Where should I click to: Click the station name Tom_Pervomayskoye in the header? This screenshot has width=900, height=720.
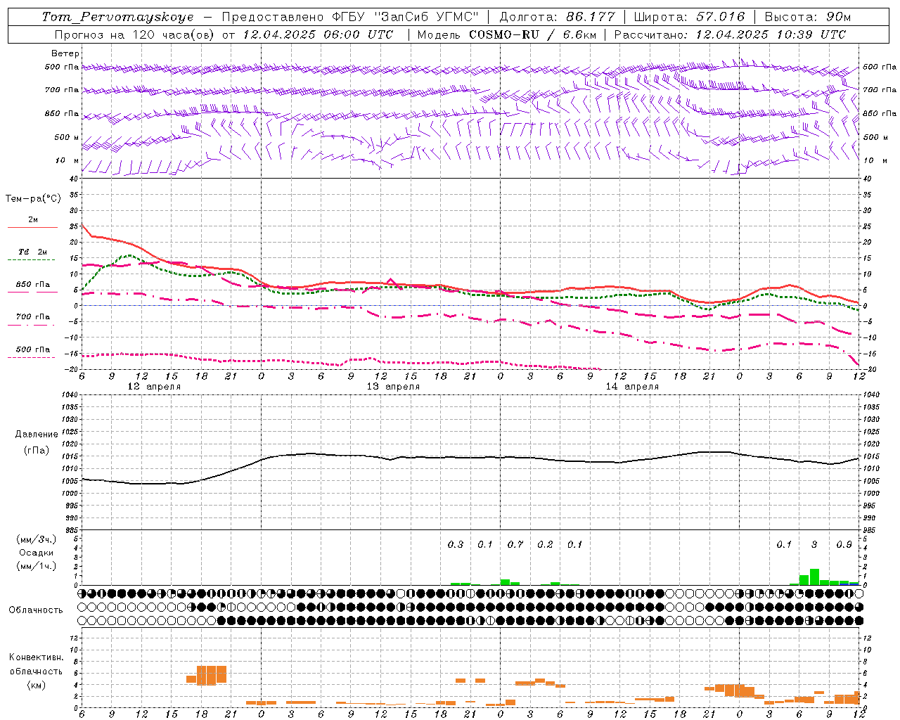117,17
